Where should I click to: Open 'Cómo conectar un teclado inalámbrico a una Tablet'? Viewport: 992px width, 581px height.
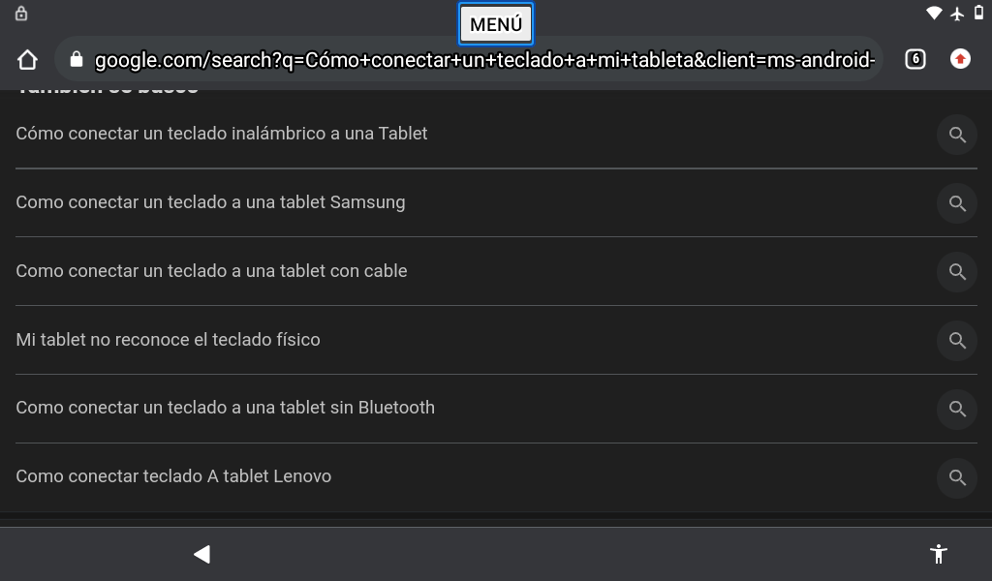pyautogui.click(x=222, y=134)
